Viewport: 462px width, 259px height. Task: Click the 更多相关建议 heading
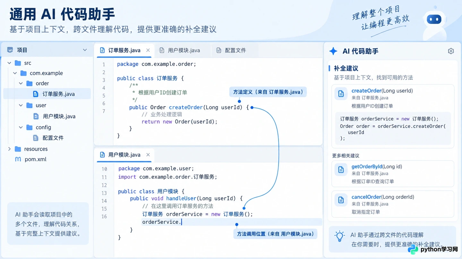tap(346, 156)
